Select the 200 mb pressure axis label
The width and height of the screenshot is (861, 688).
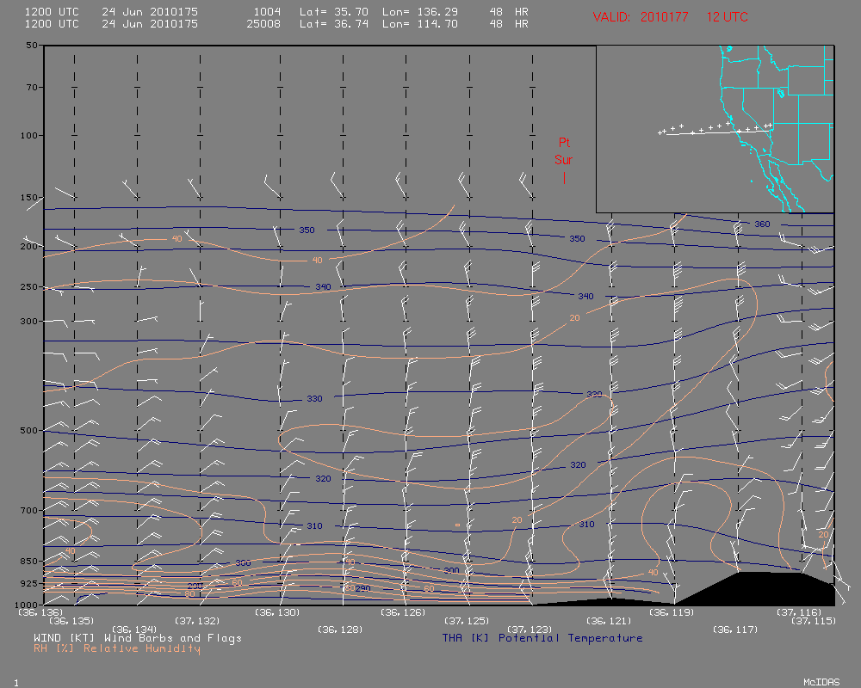(28, 246)
